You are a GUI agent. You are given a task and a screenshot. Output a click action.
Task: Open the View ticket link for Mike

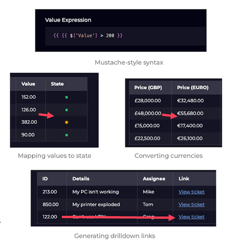coord(191,192)
